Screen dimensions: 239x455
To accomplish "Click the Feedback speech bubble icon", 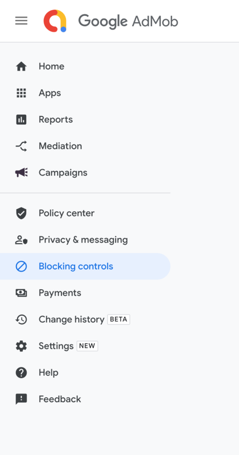I will pos(21,399).
